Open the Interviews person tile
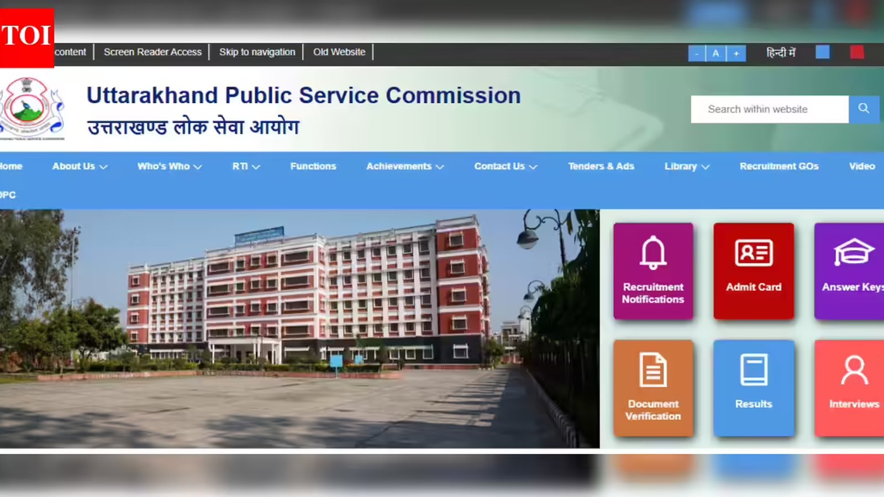884x497 pixels. click(x=849, y=388)
